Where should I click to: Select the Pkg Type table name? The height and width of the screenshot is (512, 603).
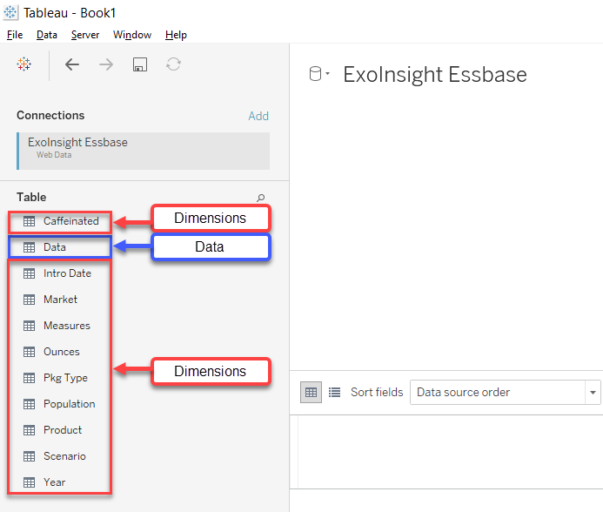(x=65, y=378)
